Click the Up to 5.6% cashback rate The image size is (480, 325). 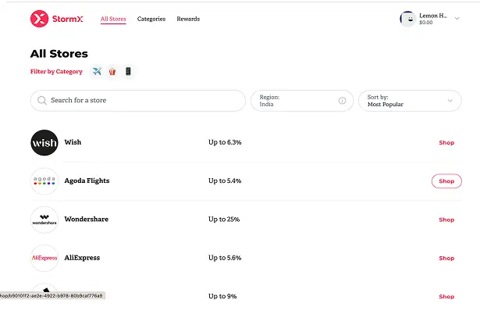(x=225, y=258)
